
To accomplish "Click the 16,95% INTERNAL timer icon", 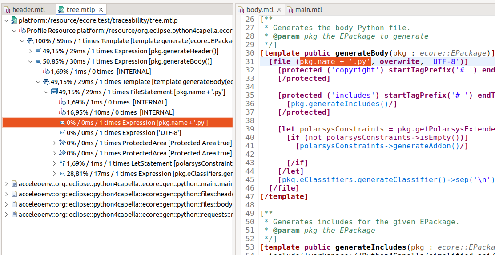I will (63, 112).
